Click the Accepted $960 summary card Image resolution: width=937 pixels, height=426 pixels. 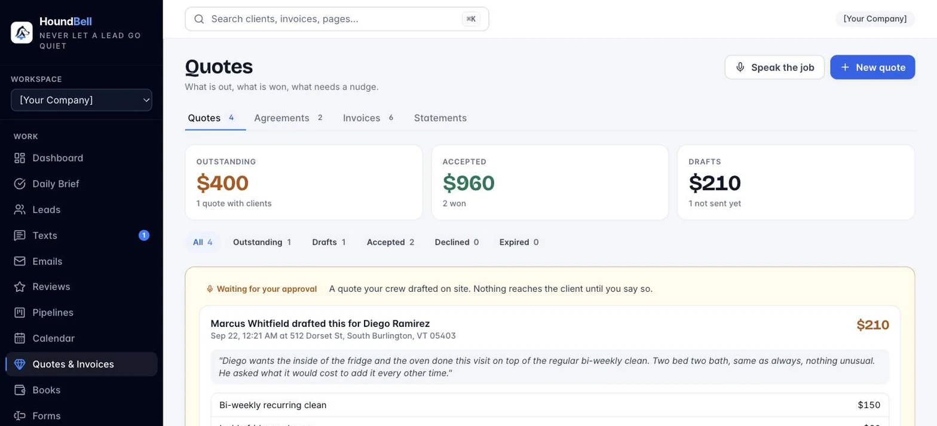coord(550,183)
